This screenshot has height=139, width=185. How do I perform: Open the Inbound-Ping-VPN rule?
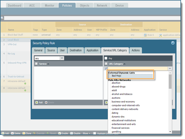point(17,63)
